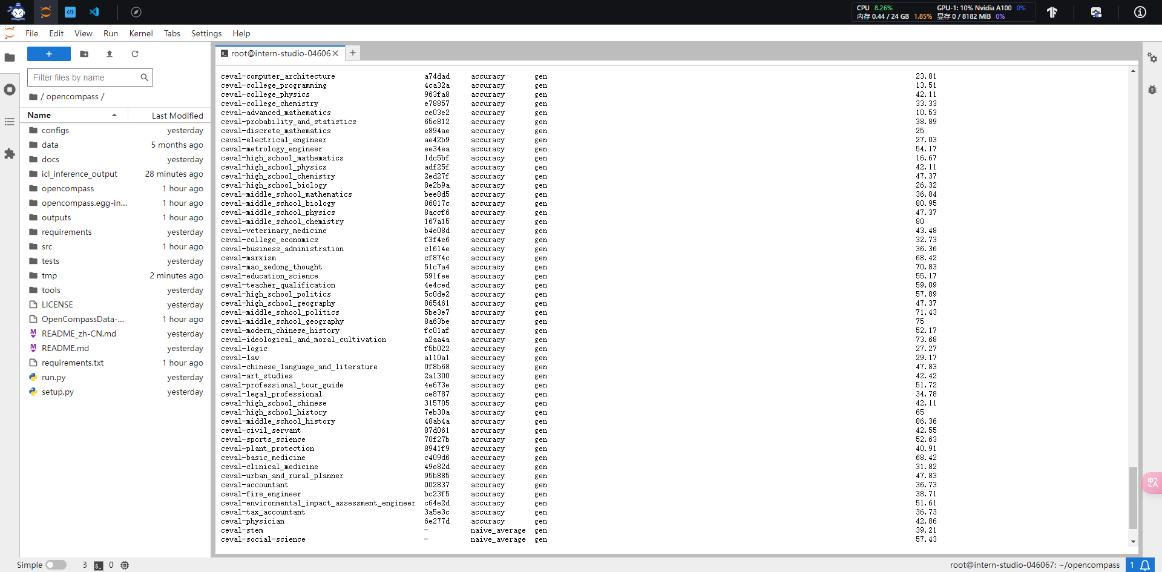The image size is (1162, 572).
Task: Open the extension manager puzzle icon
Action: pyautogui.click(x=10, y=154)
